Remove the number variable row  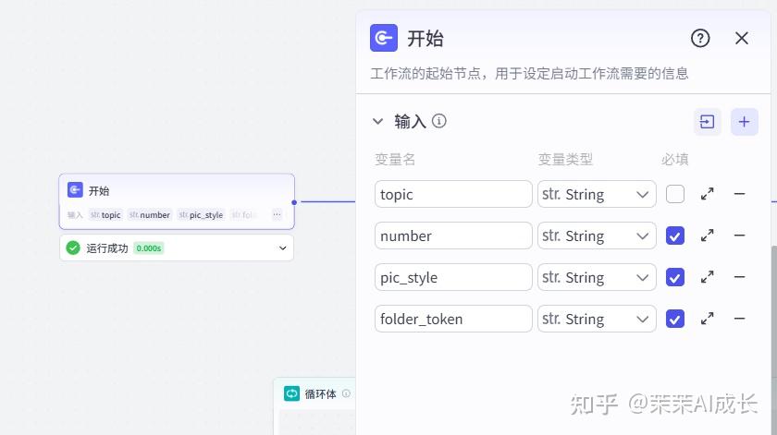tap(739, 236)
